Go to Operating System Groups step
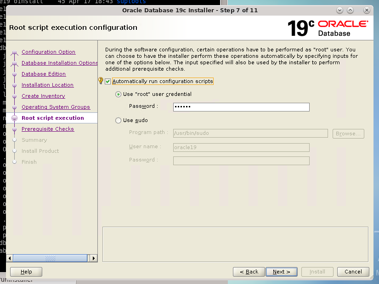 [x=56, y=107]
